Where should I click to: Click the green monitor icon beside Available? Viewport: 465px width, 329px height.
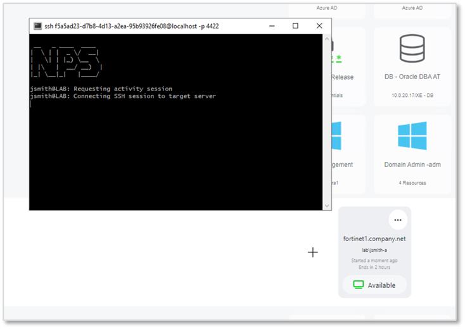(359, 285)
